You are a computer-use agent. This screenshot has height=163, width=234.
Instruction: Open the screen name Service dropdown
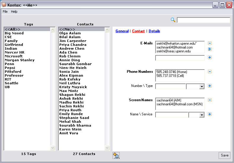click(x=202, y=115)
